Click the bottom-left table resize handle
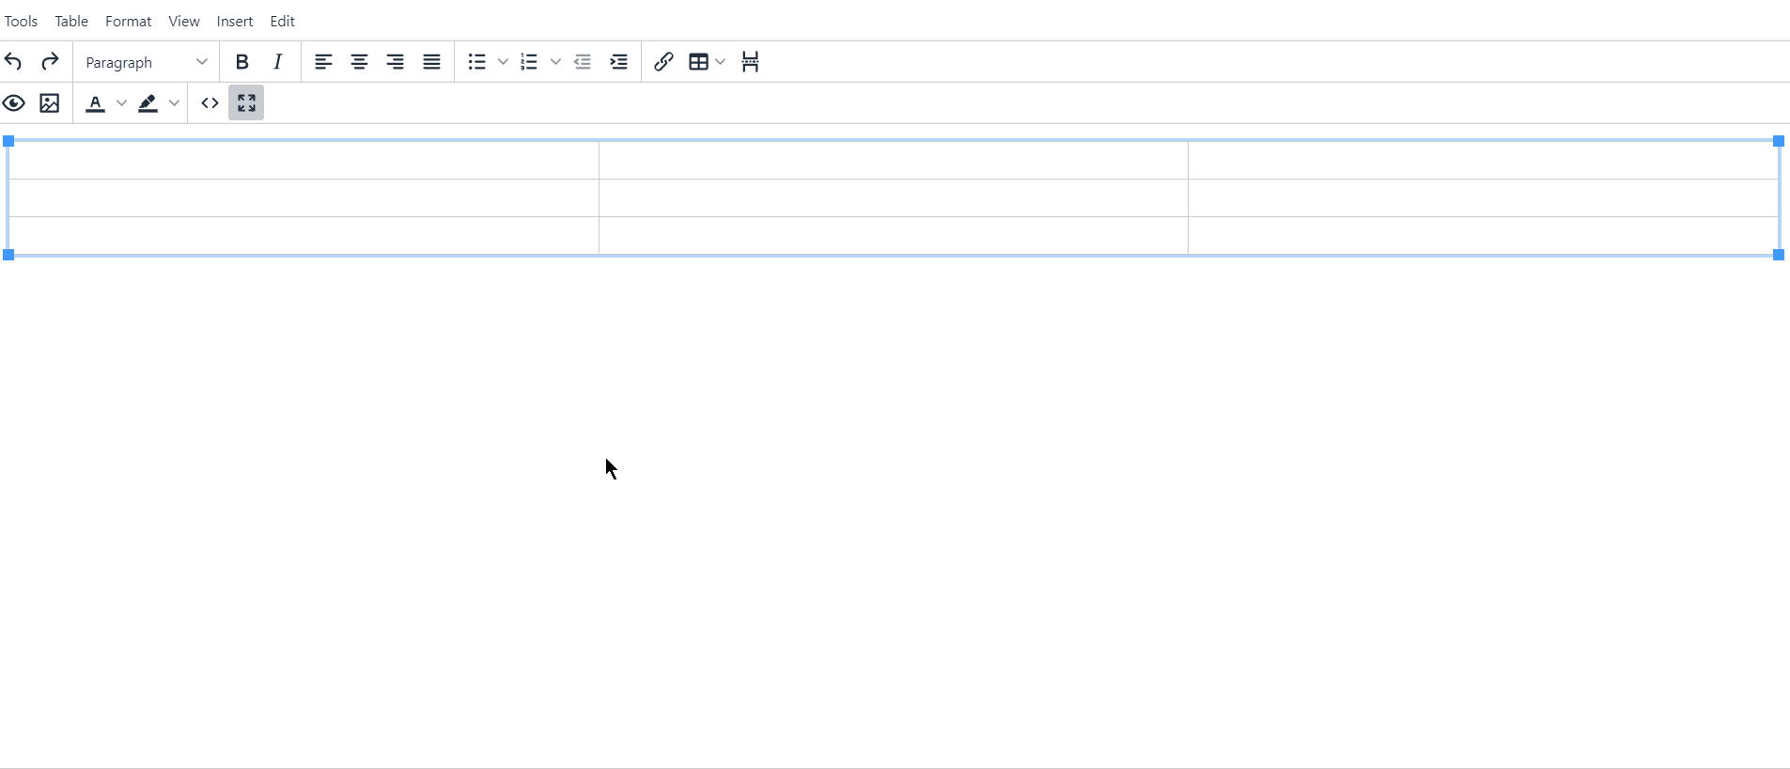This screenshot has height=769, width=1790. coord(8,255)
